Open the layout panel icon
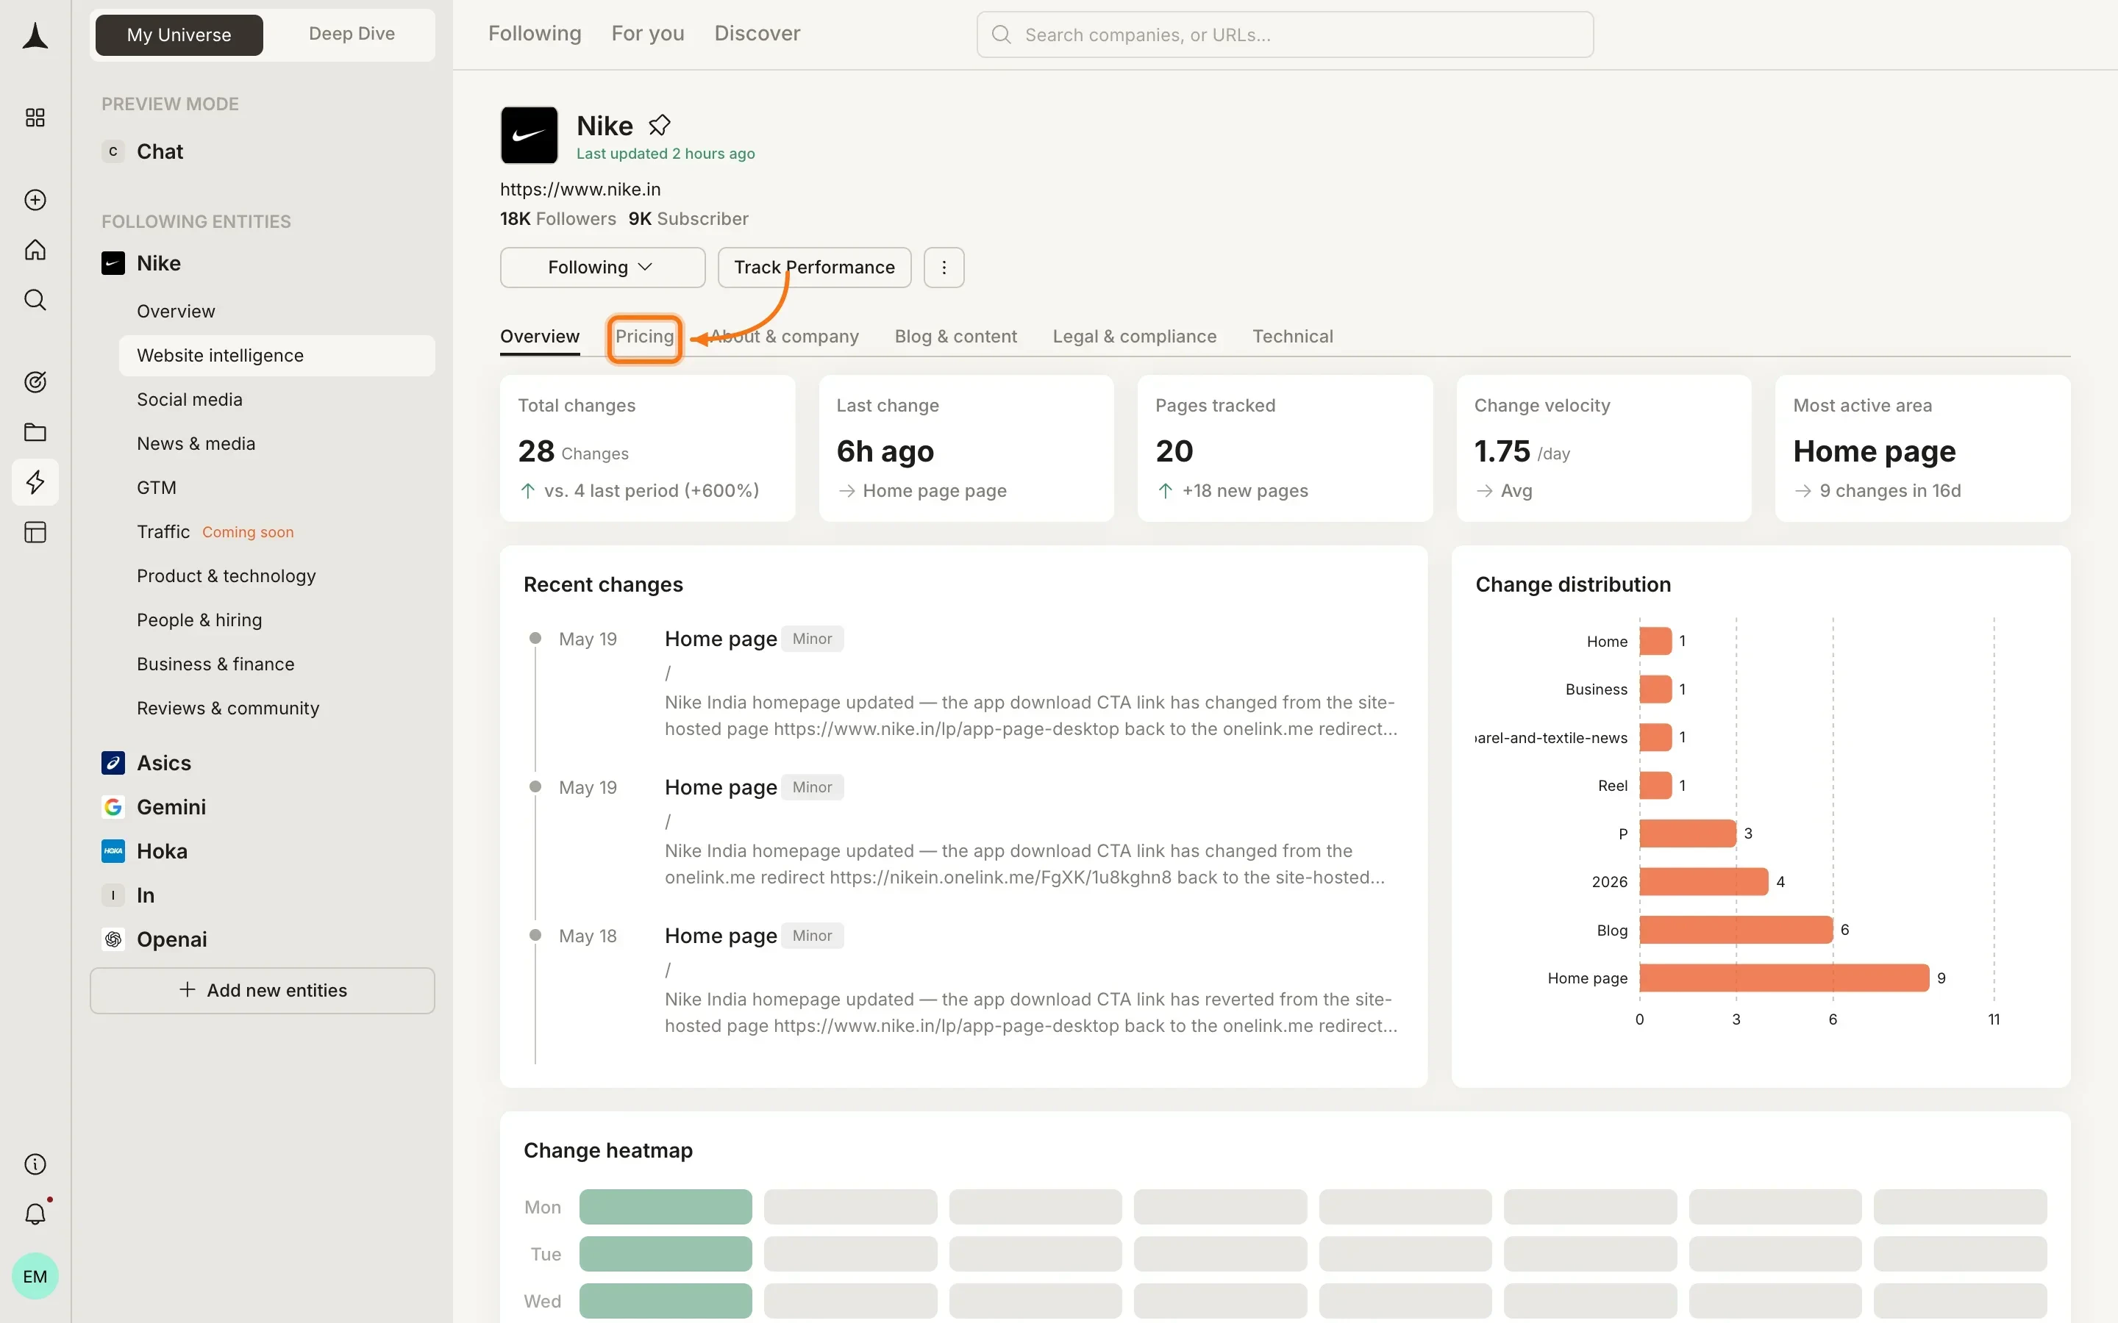This screenshot has height=1323, width=2118. pyautogui.click(x=35, y=532)
